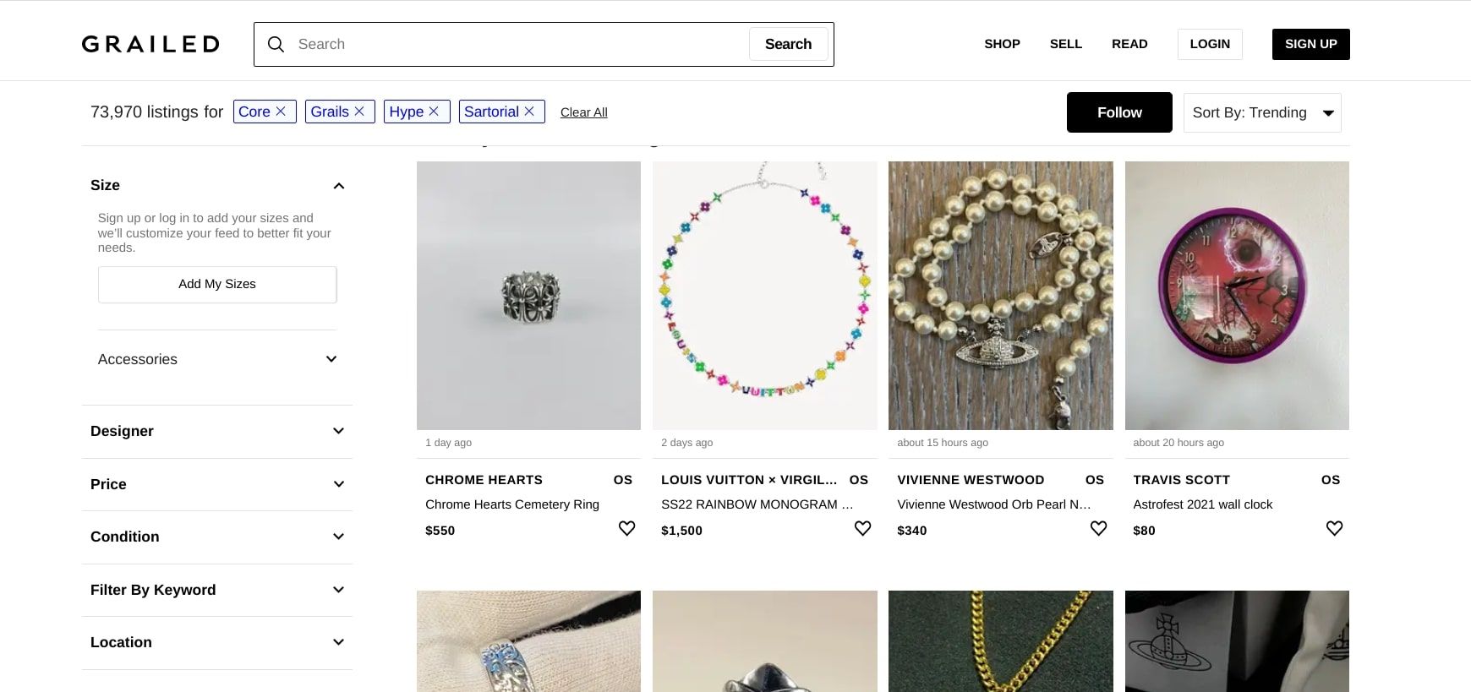Click the search magnifying glass icon
Viewport: 1471px width, 692px height.
click(x=276, y=44)
